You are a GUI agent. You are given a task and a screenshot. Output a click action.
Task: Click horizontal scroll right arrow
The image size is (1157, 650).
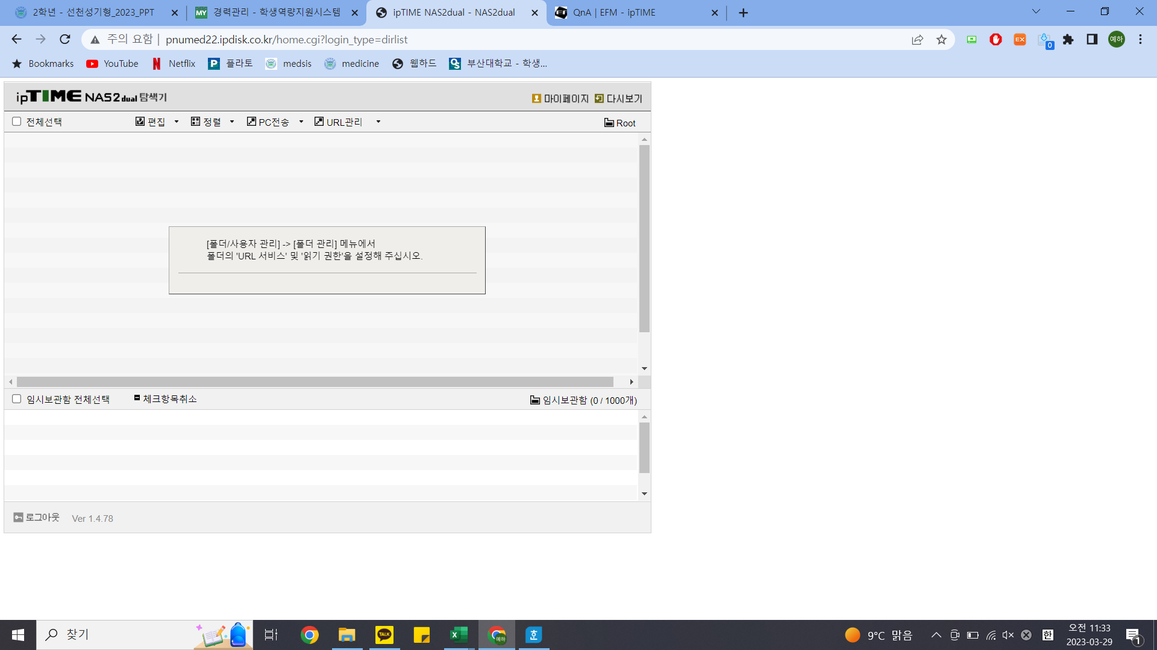(632, 382)
